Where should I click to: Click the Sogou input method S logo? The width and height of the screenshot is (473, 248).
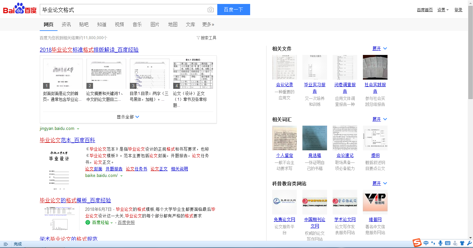tap(417, 243)
